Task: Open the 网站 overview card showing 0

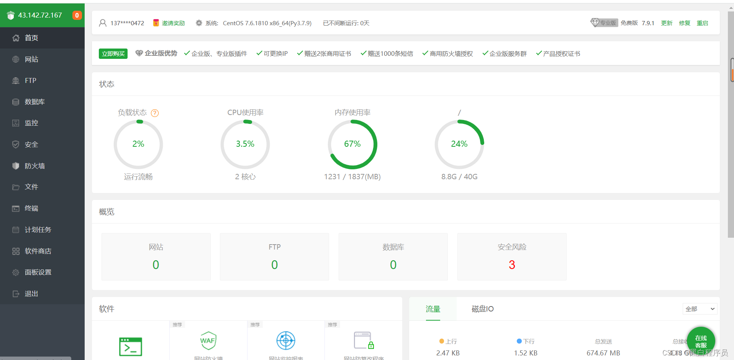Action: 156,257
